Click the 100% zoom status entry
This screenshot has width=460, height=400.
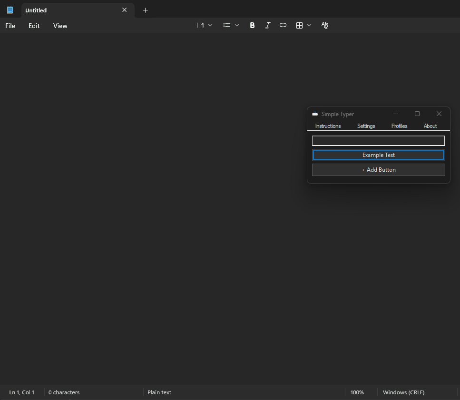pos(357,392)
